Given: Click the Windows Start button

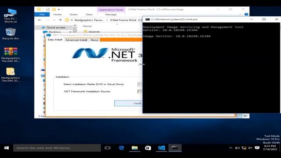Looking at the screenshot, I should (x=7, y=148).
